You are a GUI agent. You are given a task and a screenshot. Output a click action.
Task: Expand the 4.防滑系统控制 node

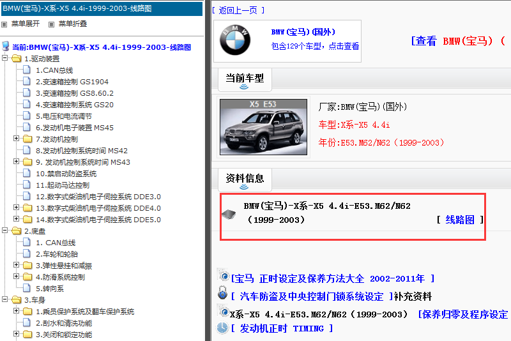(x=16, y=277)
